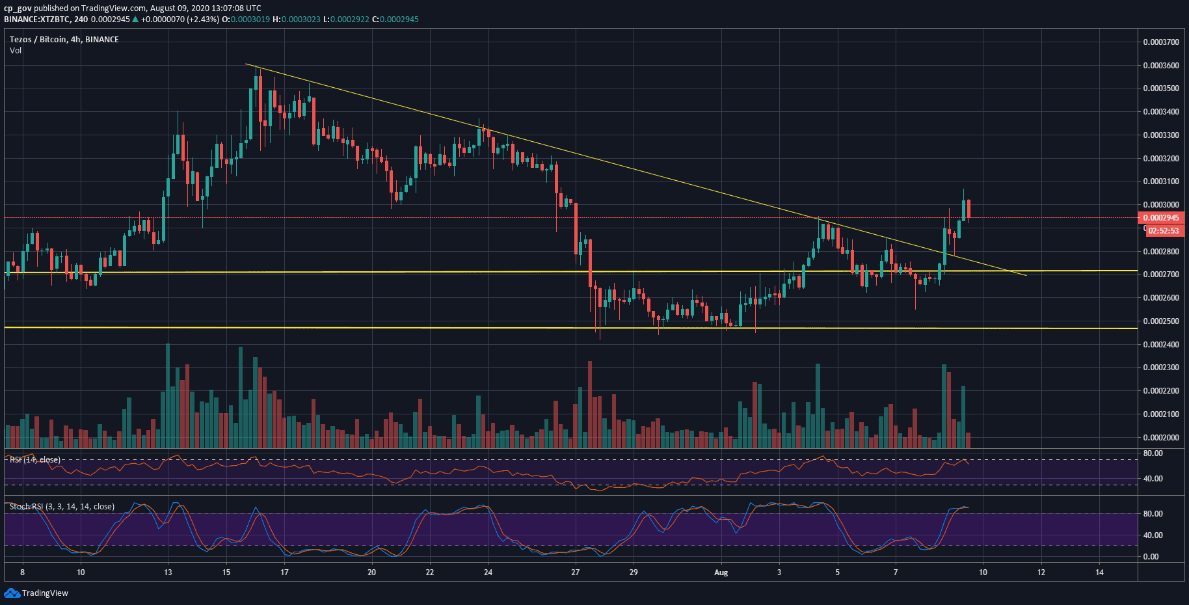This screenshot has height=605, width=1189.
Task: Click the TradingView wordmark link
Action: 45,593
